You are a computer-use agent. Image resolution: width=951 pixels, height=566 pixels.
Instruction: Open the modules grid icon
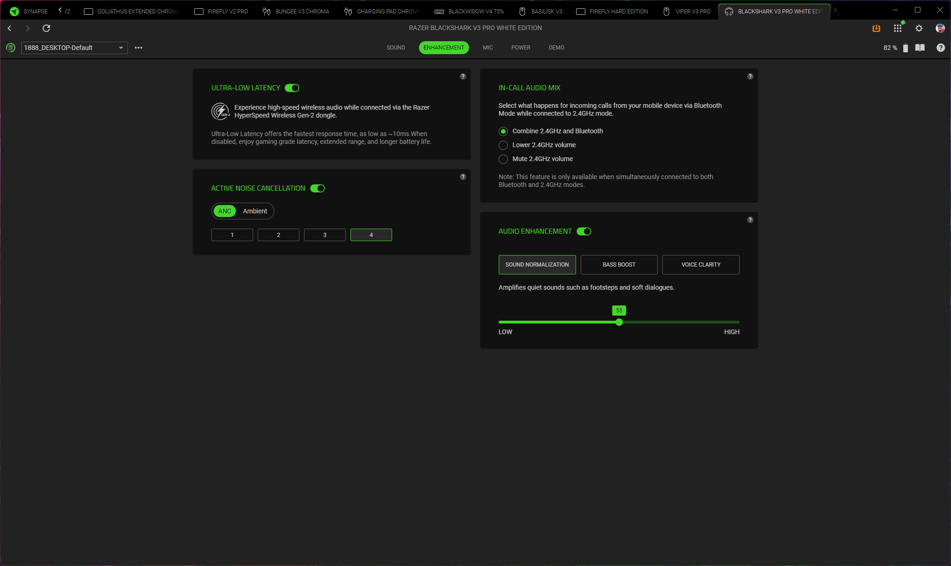(x=897, y=28)
